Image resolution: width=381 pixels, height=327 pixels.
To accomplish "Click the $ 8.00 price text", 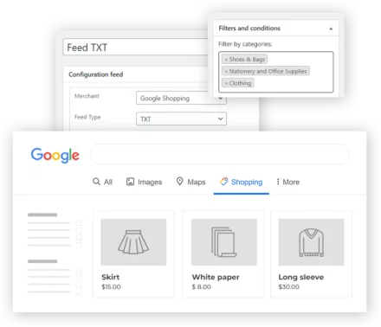I will (x=202, y=287).
